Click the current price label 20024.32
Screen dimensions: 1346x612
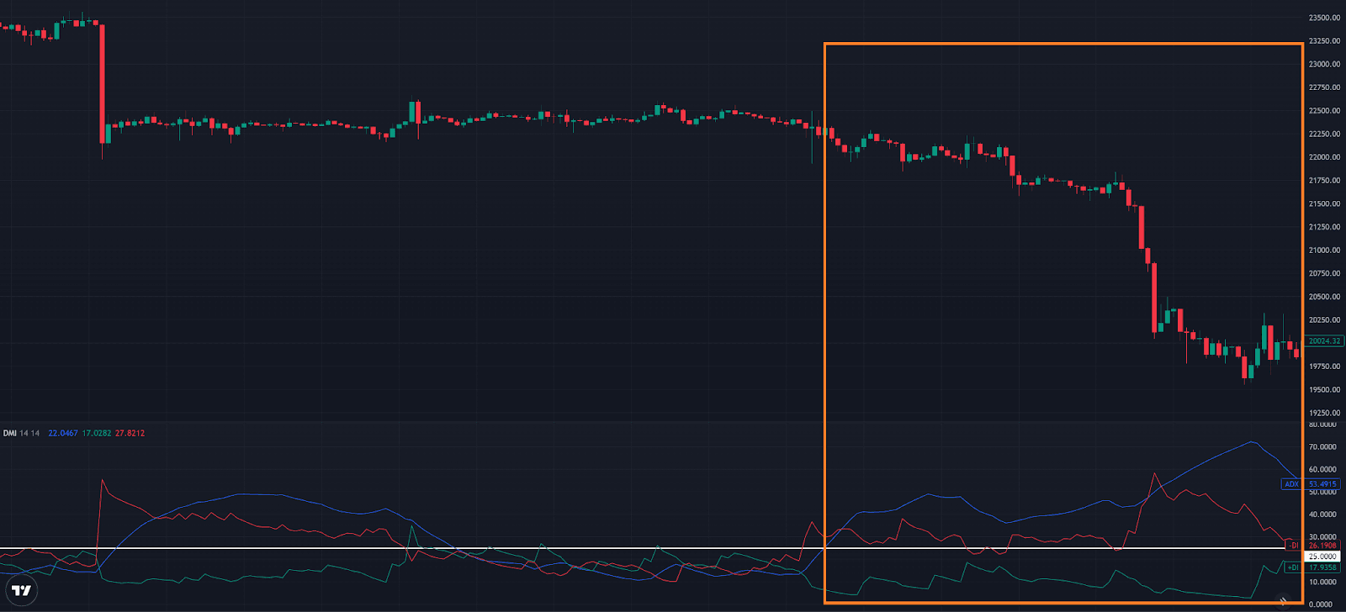[x=1323, y=341]
